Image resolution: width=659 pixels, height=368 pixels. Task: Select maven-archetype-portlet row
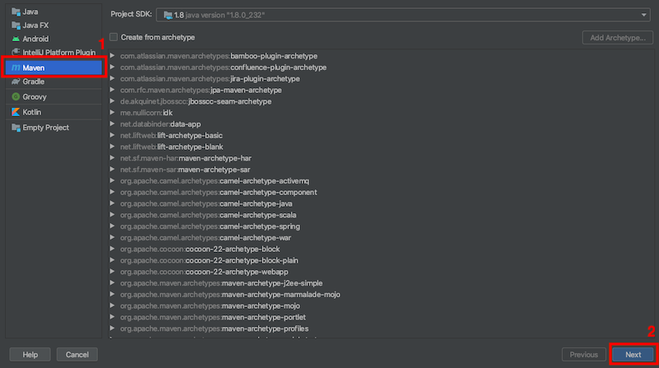click(381, 317)
